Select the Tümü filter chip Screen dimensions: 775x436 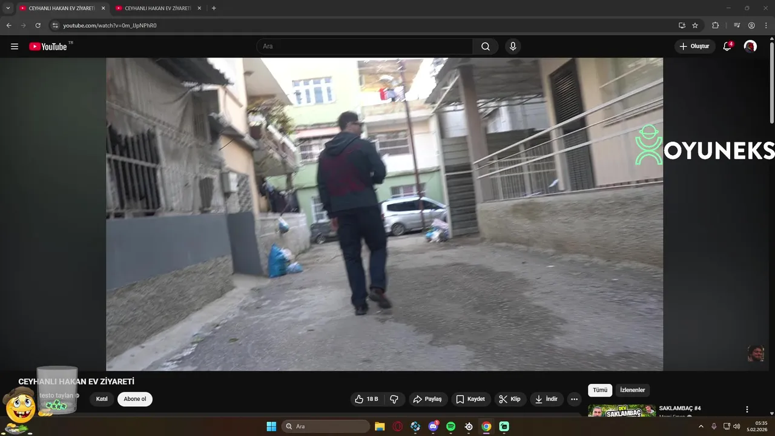(600, 390)
